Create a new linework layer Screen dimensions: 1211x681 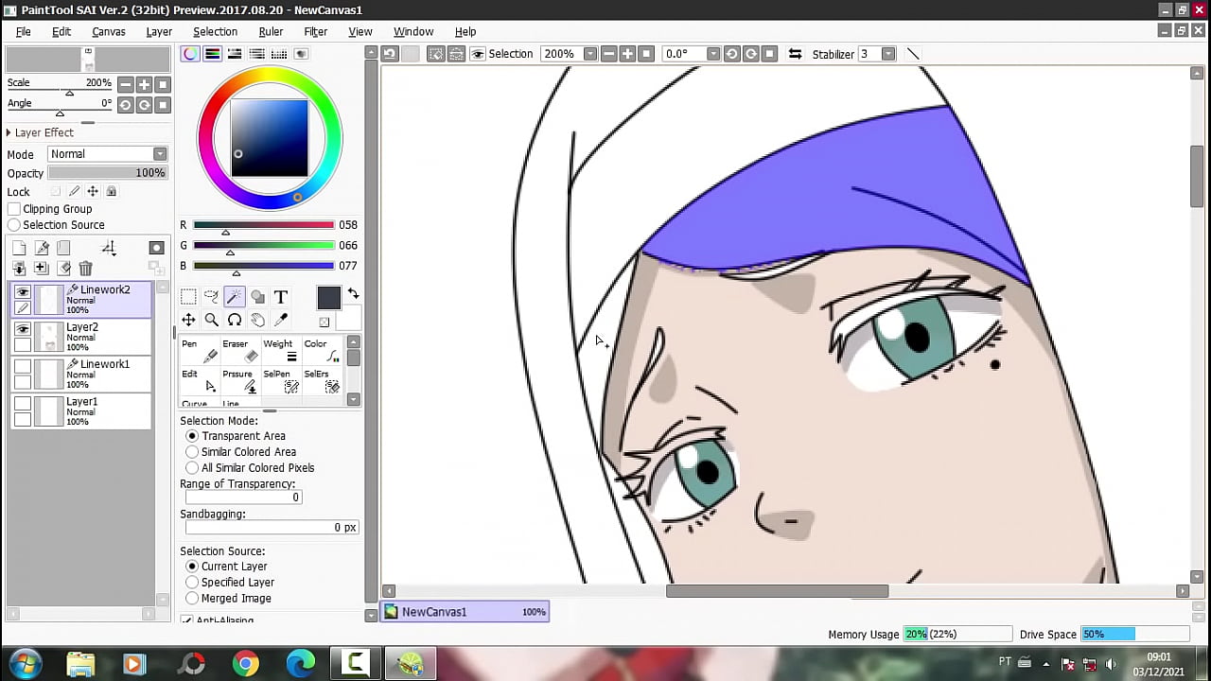click(42, 248)
